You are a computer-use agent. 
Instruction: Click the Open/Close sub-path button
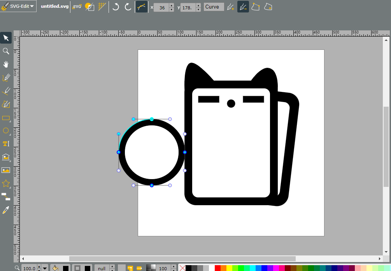coord(256,7)
